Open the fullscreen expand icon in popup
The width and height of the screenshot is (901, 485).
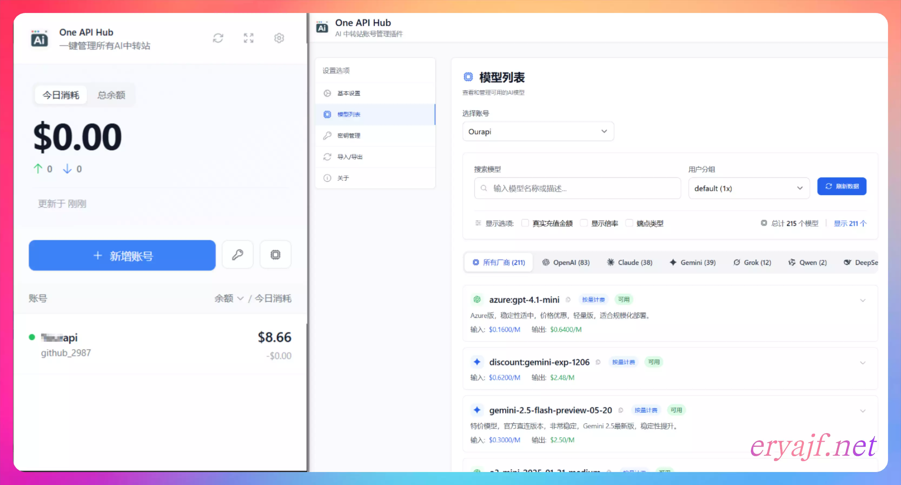[248, 38]
